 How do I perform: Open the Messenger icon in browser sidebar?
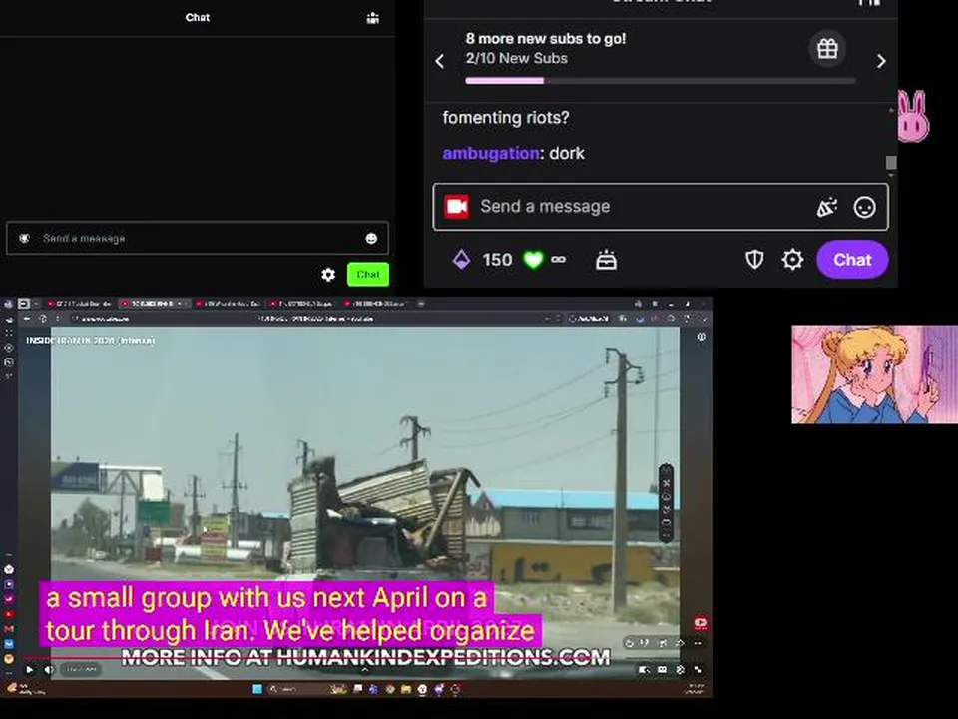tap(9, 569)
